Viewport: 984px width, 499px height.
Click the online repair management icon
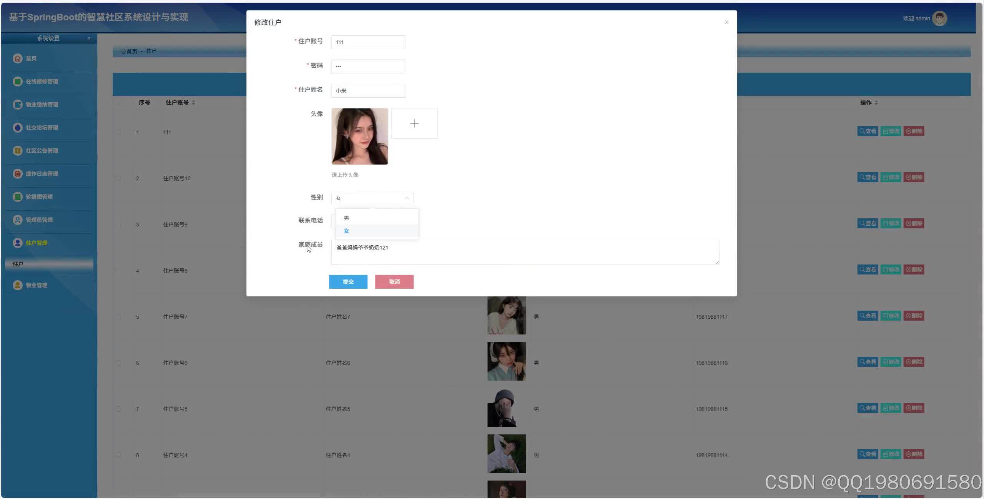[17, 82]
